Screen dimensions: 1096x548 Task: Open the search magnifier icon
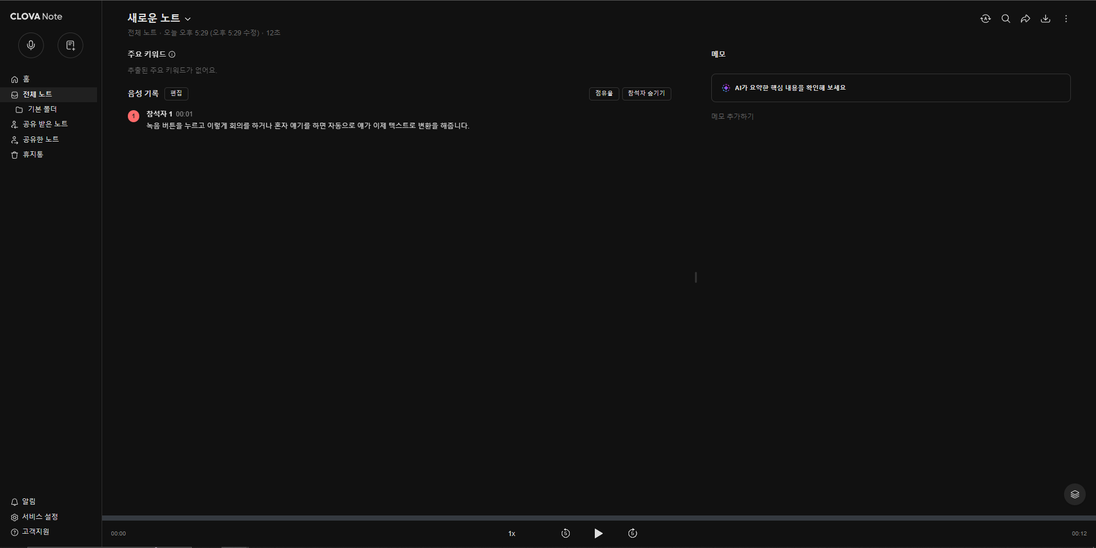tap(1006, 19)
